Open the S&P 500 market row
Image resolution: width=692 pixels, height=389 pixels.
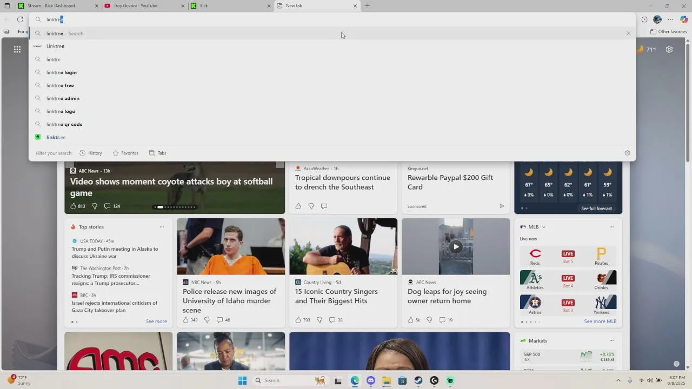tap(568, 357)
